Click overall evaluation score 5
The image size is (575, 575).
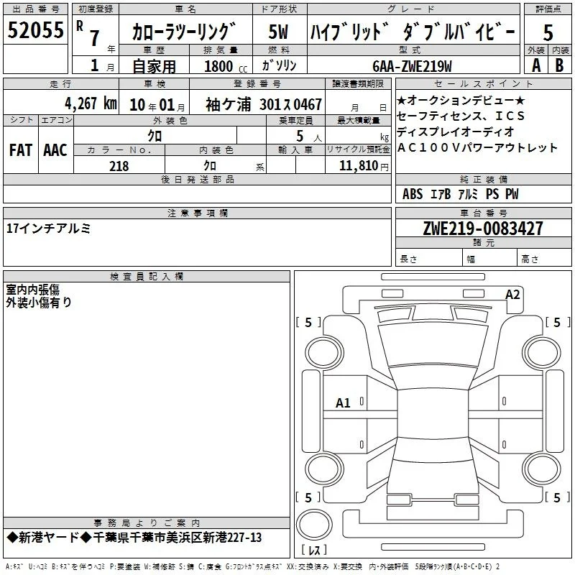tap(548, 32)
